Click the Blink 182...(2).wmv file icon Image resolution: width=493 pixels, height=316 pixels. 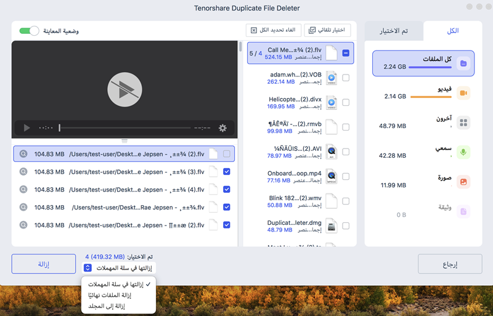[332, 201]
